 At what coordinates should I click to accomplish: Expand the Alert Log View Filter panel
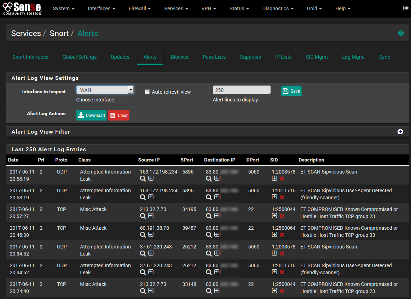(x=400, y=131)
